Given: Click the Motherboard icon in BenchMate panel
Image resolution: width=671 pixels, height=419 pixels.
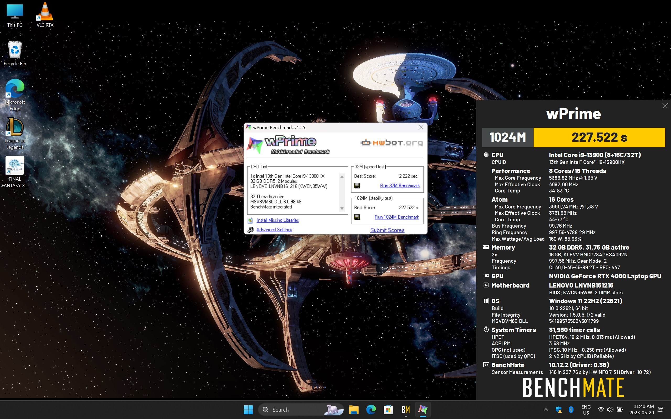Looking at the screenshot, I should pos(486,285).
